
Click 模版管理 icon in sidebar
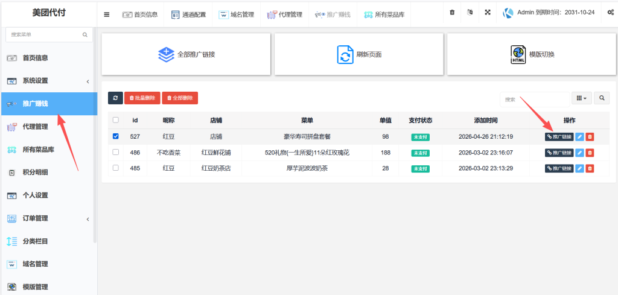[12, 287]
